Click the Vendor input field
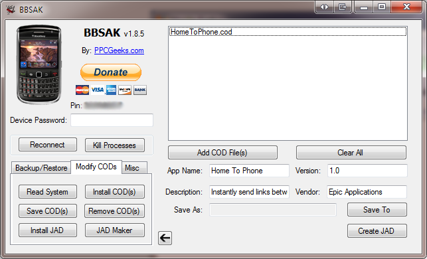427x259 pixels. tap(367, 192)
